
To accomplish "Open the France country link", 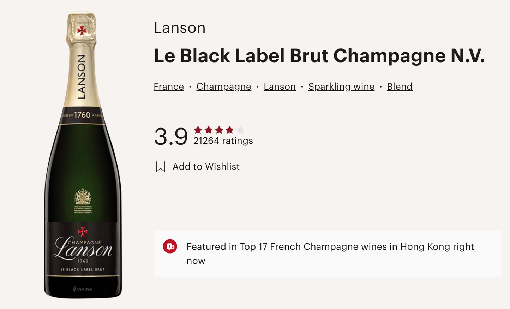I will [x=169, y=87].
